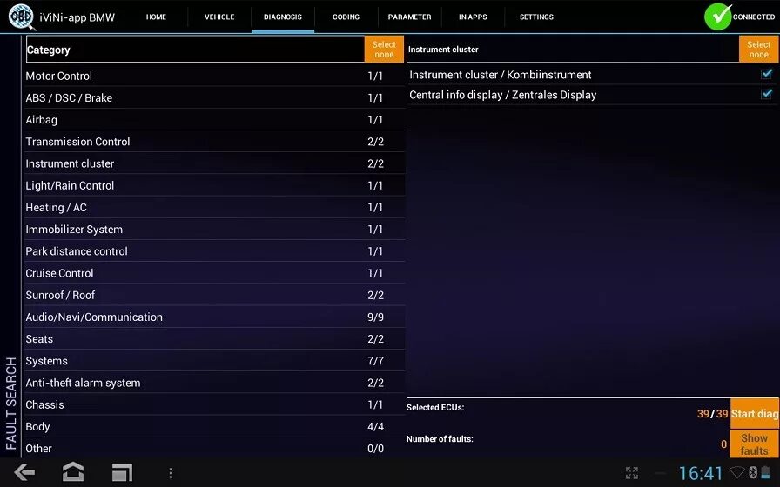The height and width of the screenshot is (487, 780).
Task: Select the Airbag category
Action: pos(214,120)
